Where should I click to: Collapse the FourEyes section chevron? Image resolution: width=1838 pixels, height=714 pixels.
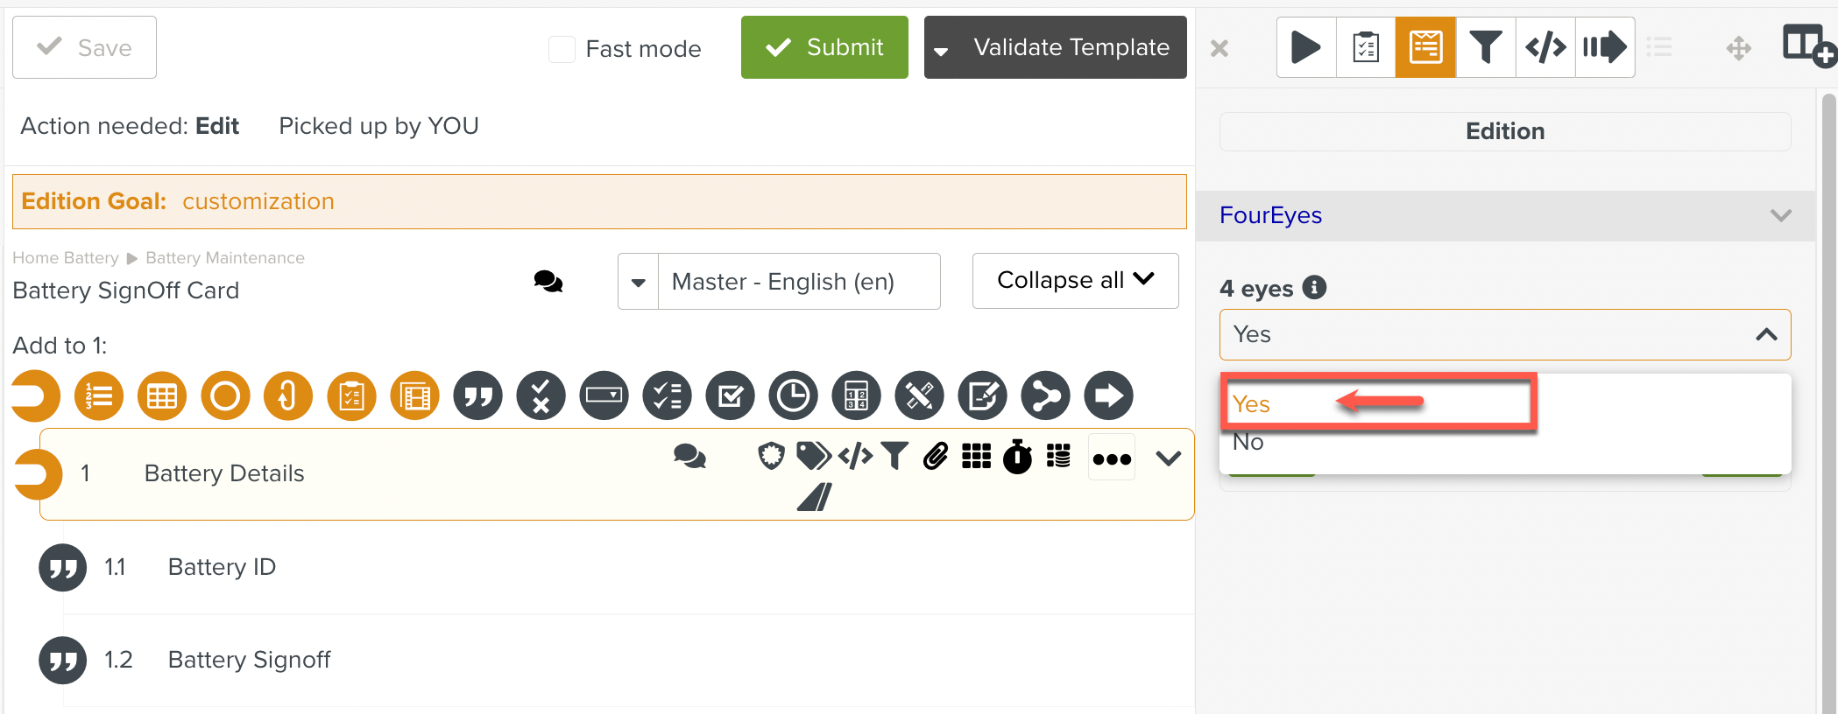pyautogui.click(x=1780, y=216)
